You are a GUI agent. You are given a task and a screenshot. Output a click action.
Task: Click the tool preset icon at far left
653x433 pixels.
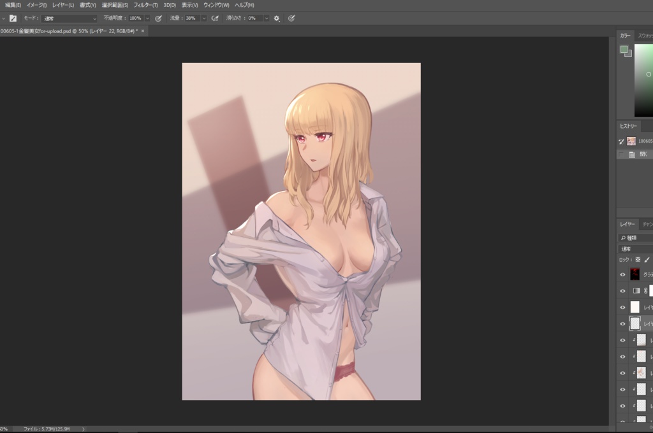coord(4,18)
